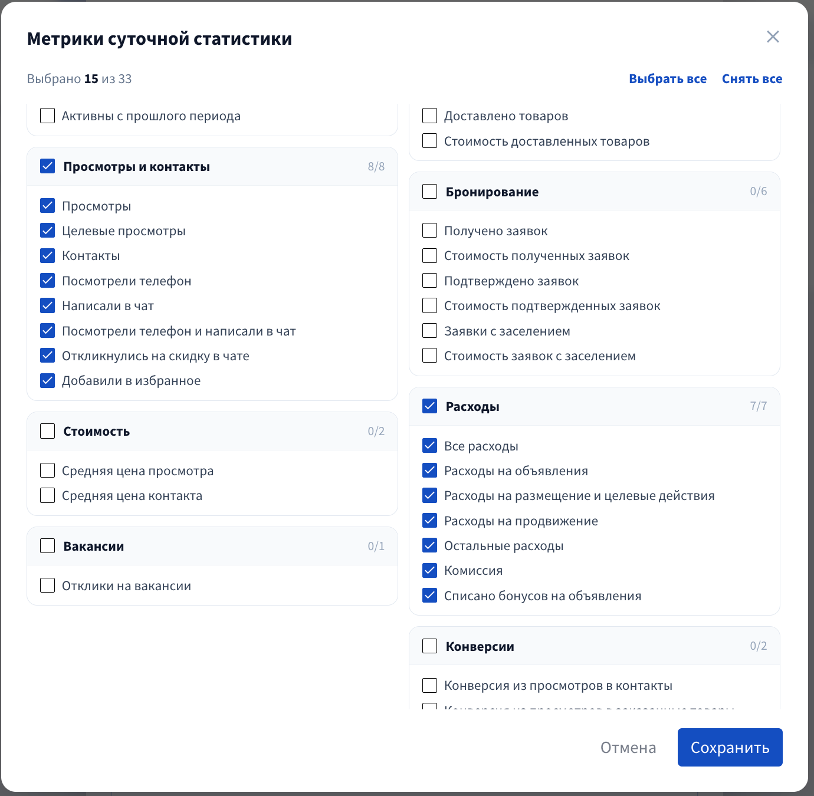Check the 'Стоимость' group checkbox
The width and height of the screenshot is (814, 796).
click(48, 431)
